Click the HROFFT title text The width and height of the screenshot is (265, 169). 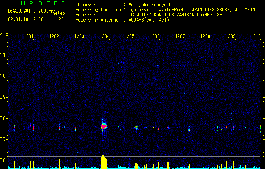click(x=43, y=3)
